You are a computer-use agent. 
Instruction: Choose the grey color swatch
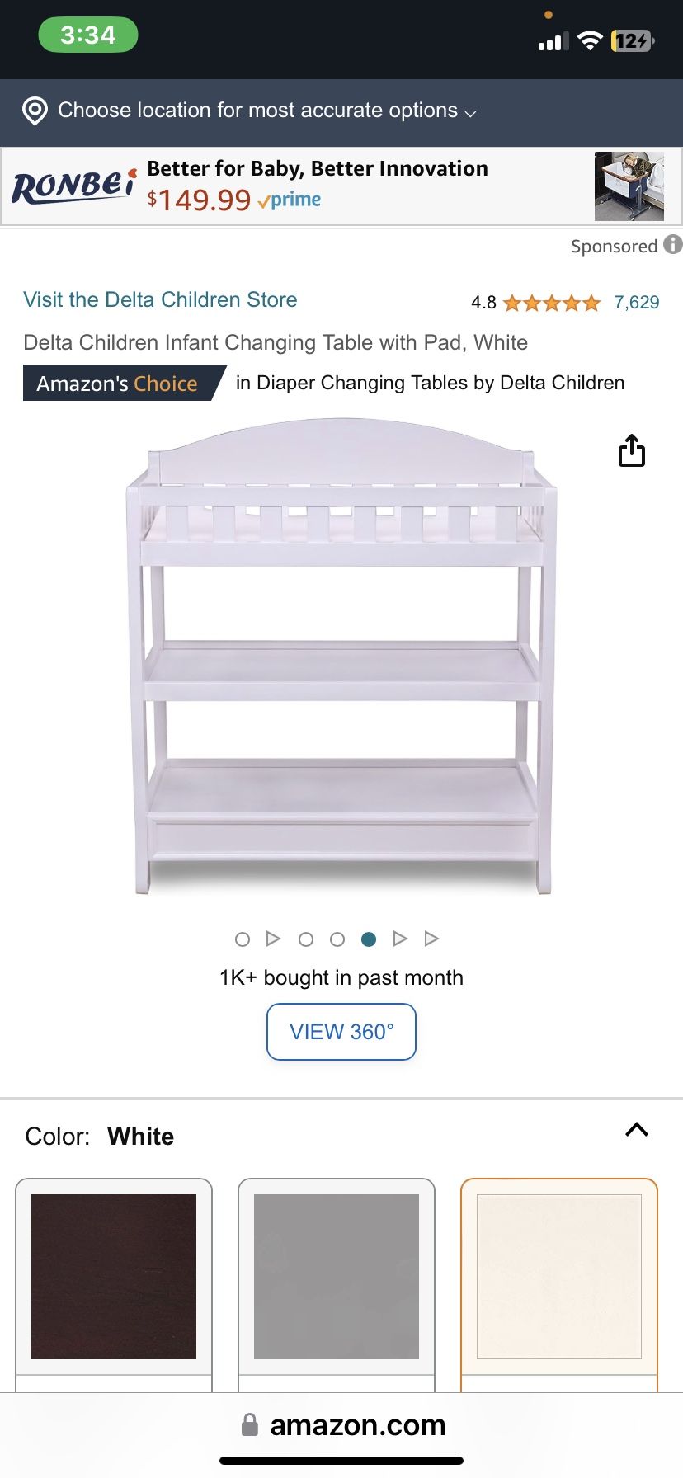point(337,1277)
